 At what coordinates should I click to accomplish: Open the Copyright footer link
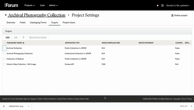coord(177,99)
